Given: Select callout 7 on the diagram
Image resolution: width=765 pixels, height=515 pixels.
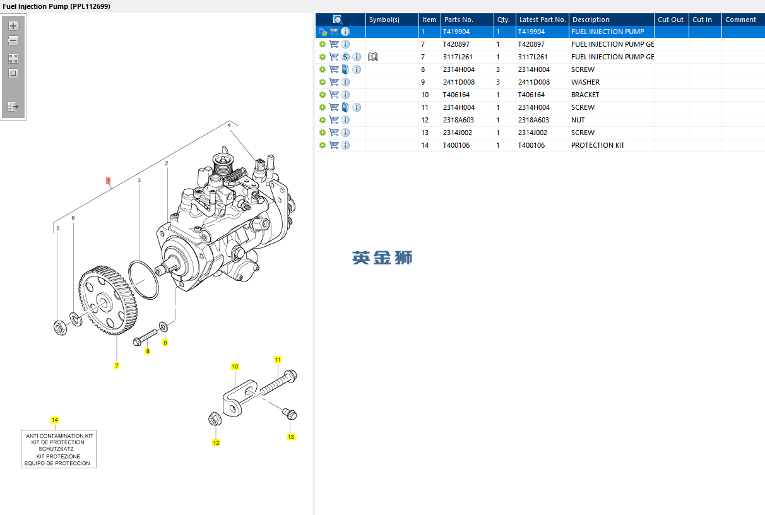Looking at the screenshot, I should point(117,366).
